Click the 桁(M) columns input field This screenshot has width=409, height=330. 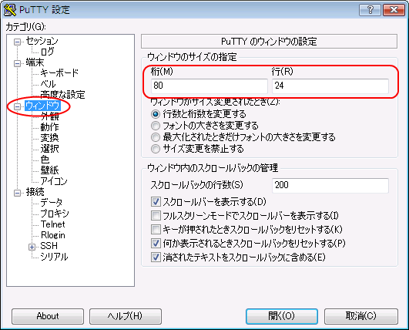(210, 86)
